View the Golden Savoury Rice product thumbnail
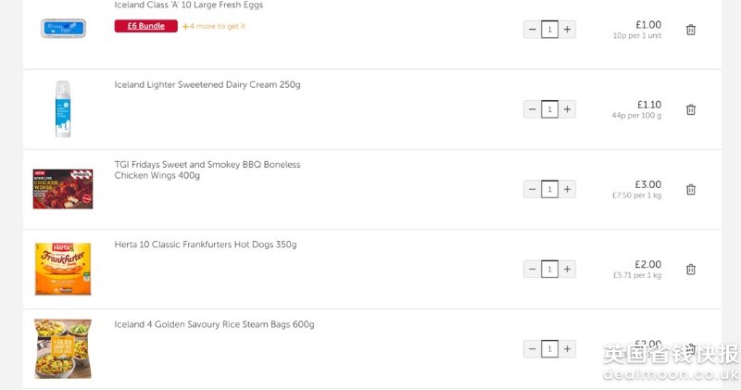This screenshot has height=390, width=741. click(63, 349)
